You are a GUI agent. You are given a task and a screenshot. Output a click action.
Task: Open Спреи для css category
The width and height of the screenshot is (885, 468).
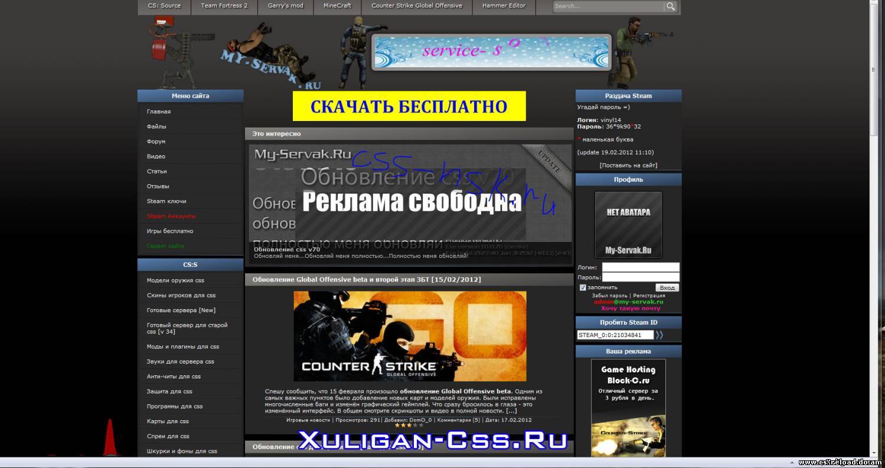pos(168,436)
